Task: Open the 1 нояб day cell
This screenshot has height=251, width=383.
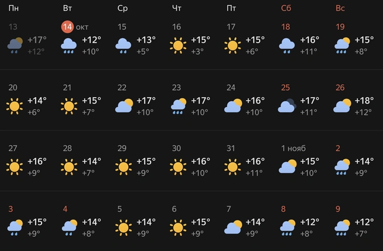Action: (x=294, y=149)
